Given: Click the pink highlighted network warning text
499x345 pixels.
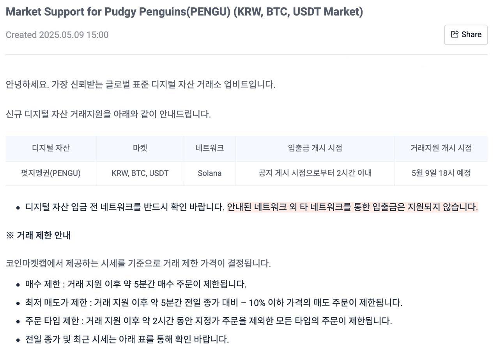Looking at the screenshot, I should [352, 207].
